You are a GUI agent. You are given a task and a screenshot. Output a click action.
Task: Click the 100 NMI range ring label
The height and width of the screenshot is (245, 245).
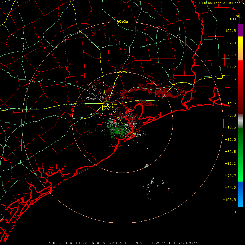[122, 22]
